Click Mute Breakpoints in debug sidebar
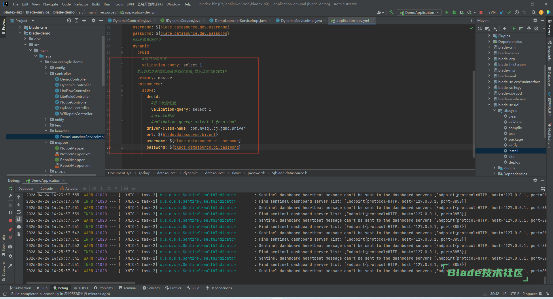553x299 pixels. pyautogui.click(x=10, y=237)
